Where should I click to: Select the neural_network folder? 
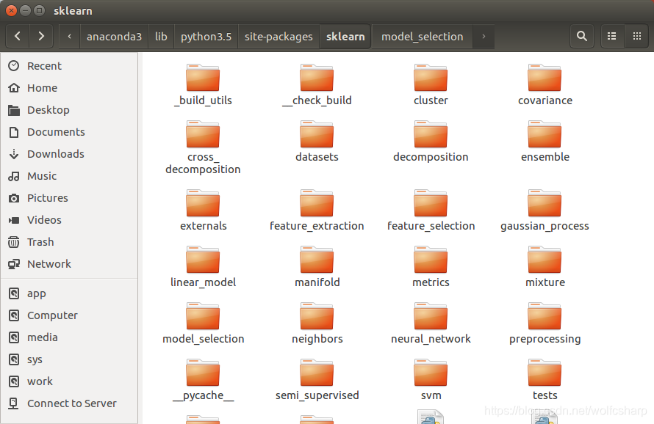tap(431, 324)
